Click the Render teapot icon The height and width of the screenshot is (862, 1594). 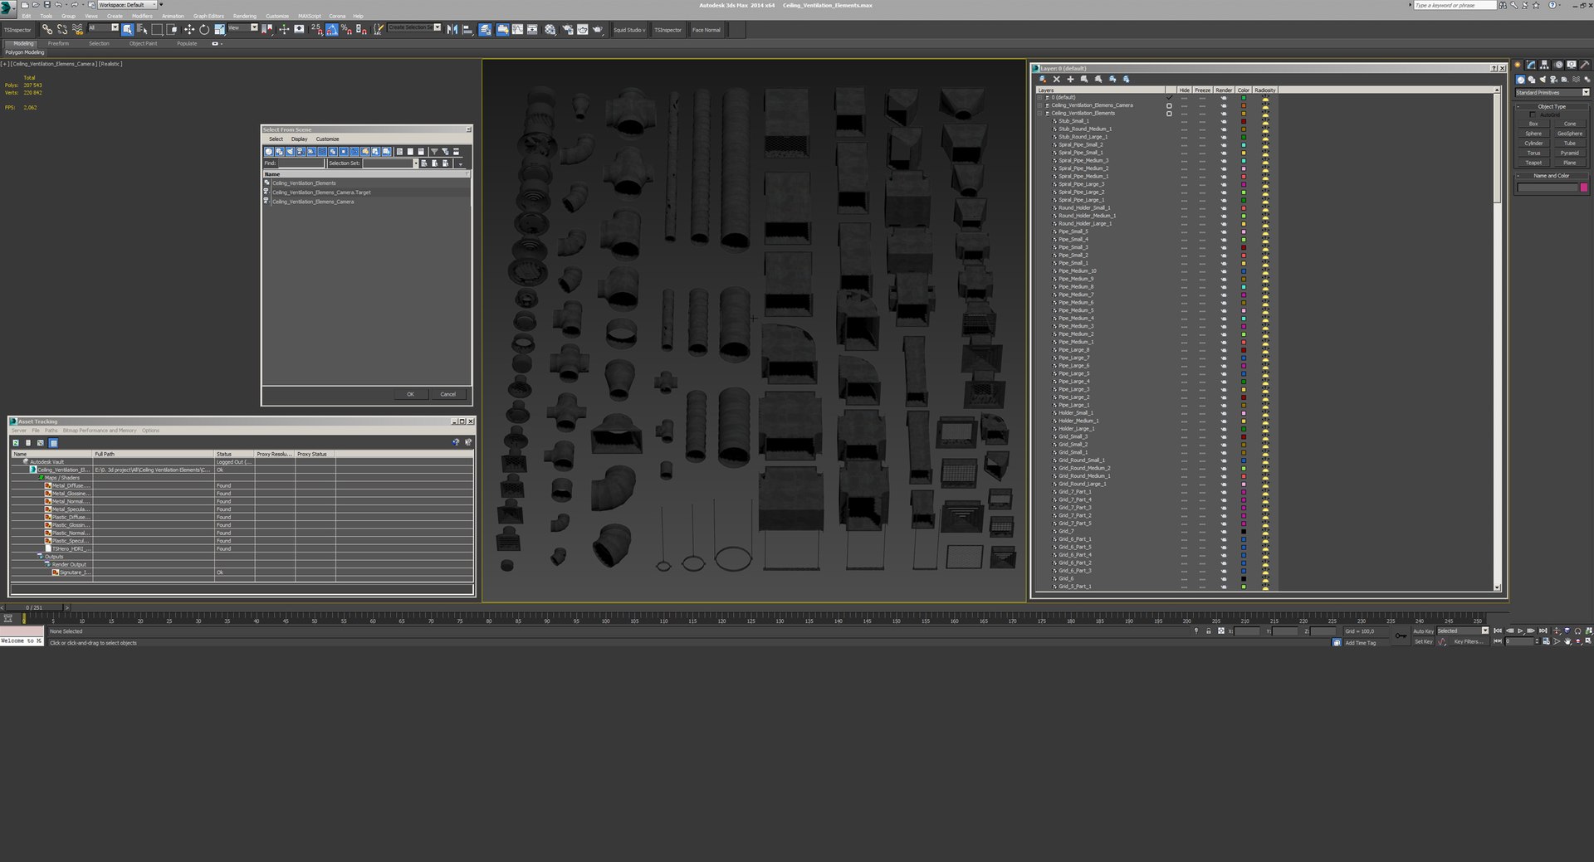(598, 29)
